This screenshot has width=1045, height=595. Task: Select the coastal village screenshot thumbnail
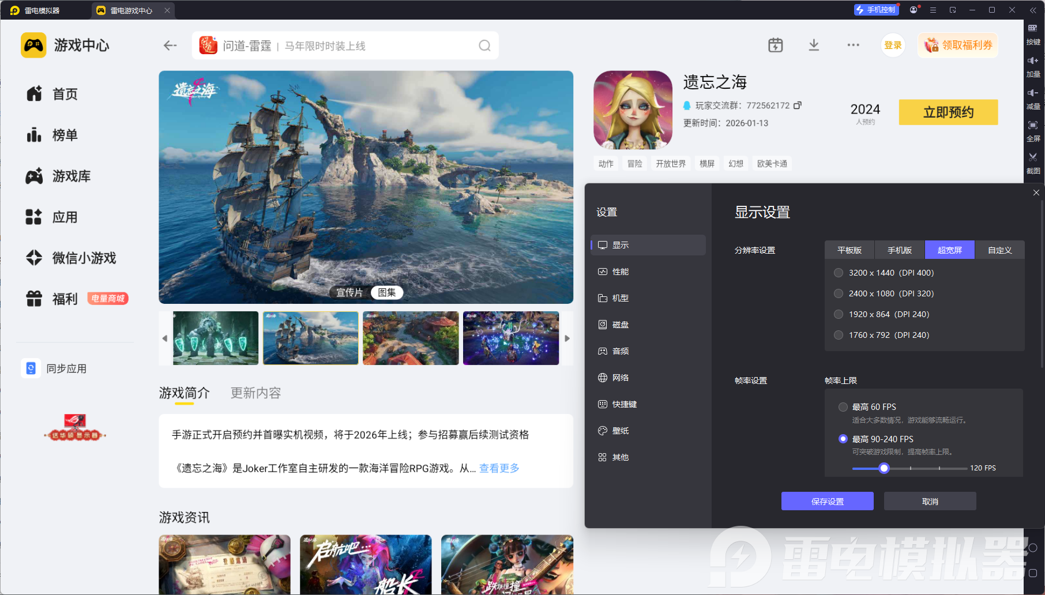pos(411,338)
